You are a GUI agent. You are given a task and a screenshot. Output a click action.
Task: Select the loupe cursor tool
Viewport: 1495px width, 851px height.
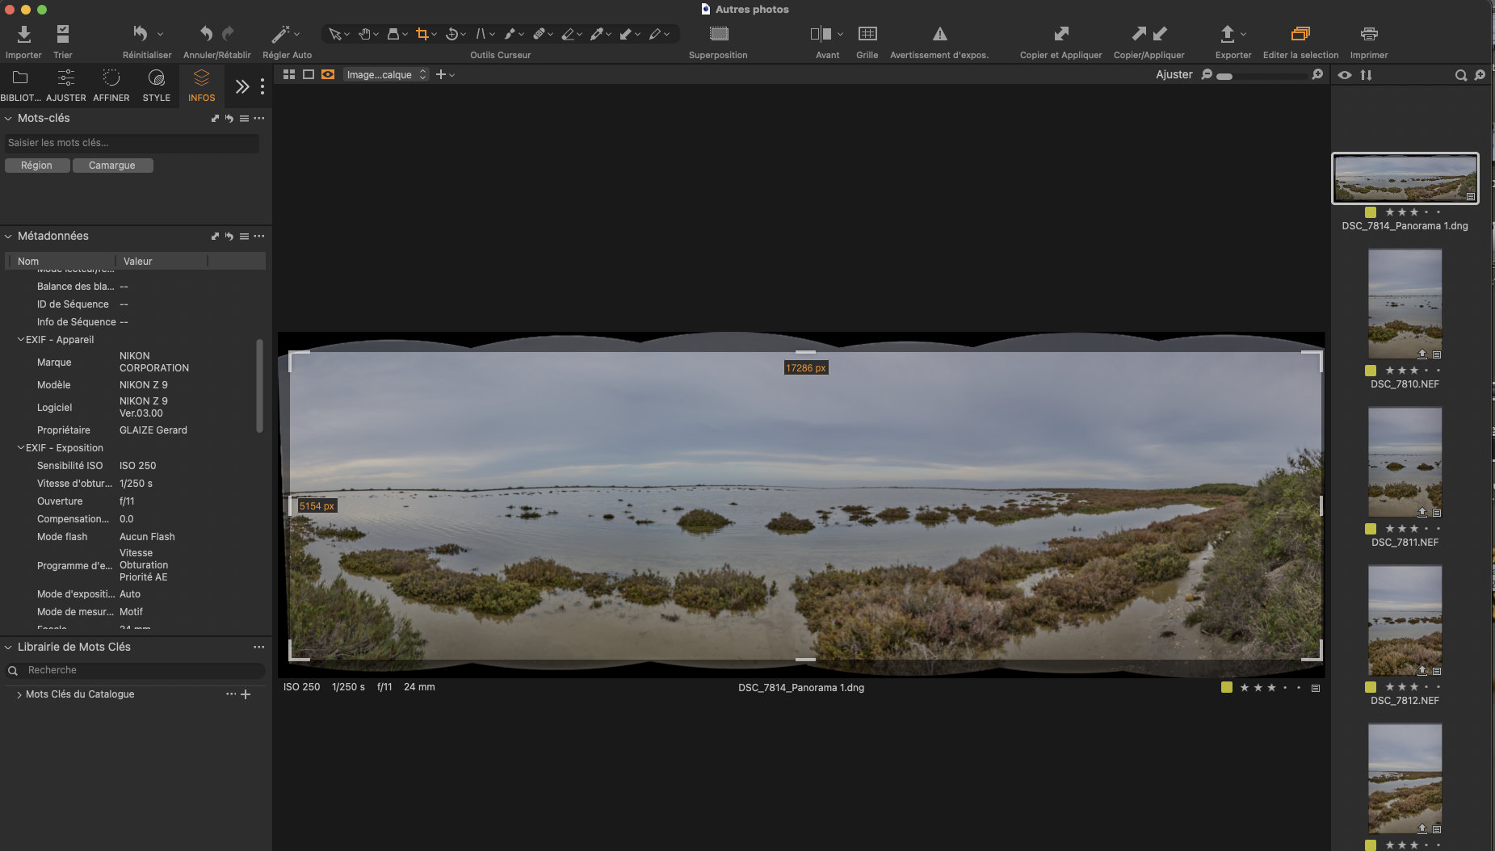393,34
